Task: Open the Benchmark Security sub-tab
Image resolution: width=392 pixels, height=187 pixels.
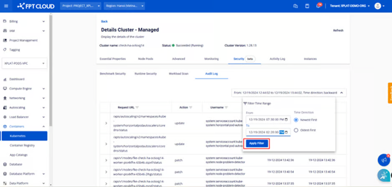Action: [x=112, y=73]
